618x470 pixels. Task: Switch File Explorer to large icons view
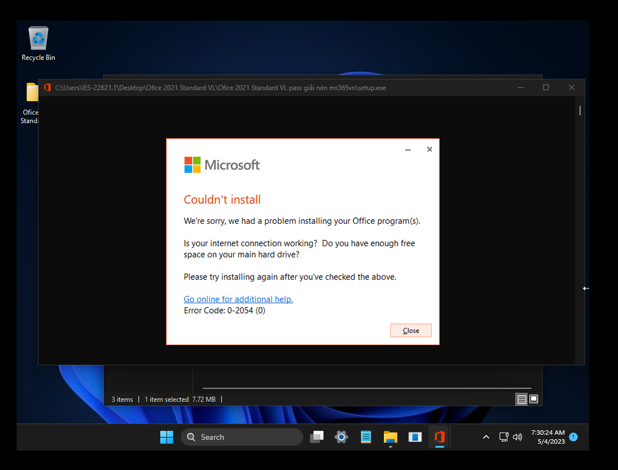click(533, 399)
